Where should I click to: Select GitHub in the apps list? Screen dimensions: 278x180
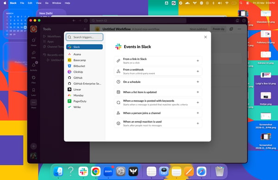pos(84,78)
